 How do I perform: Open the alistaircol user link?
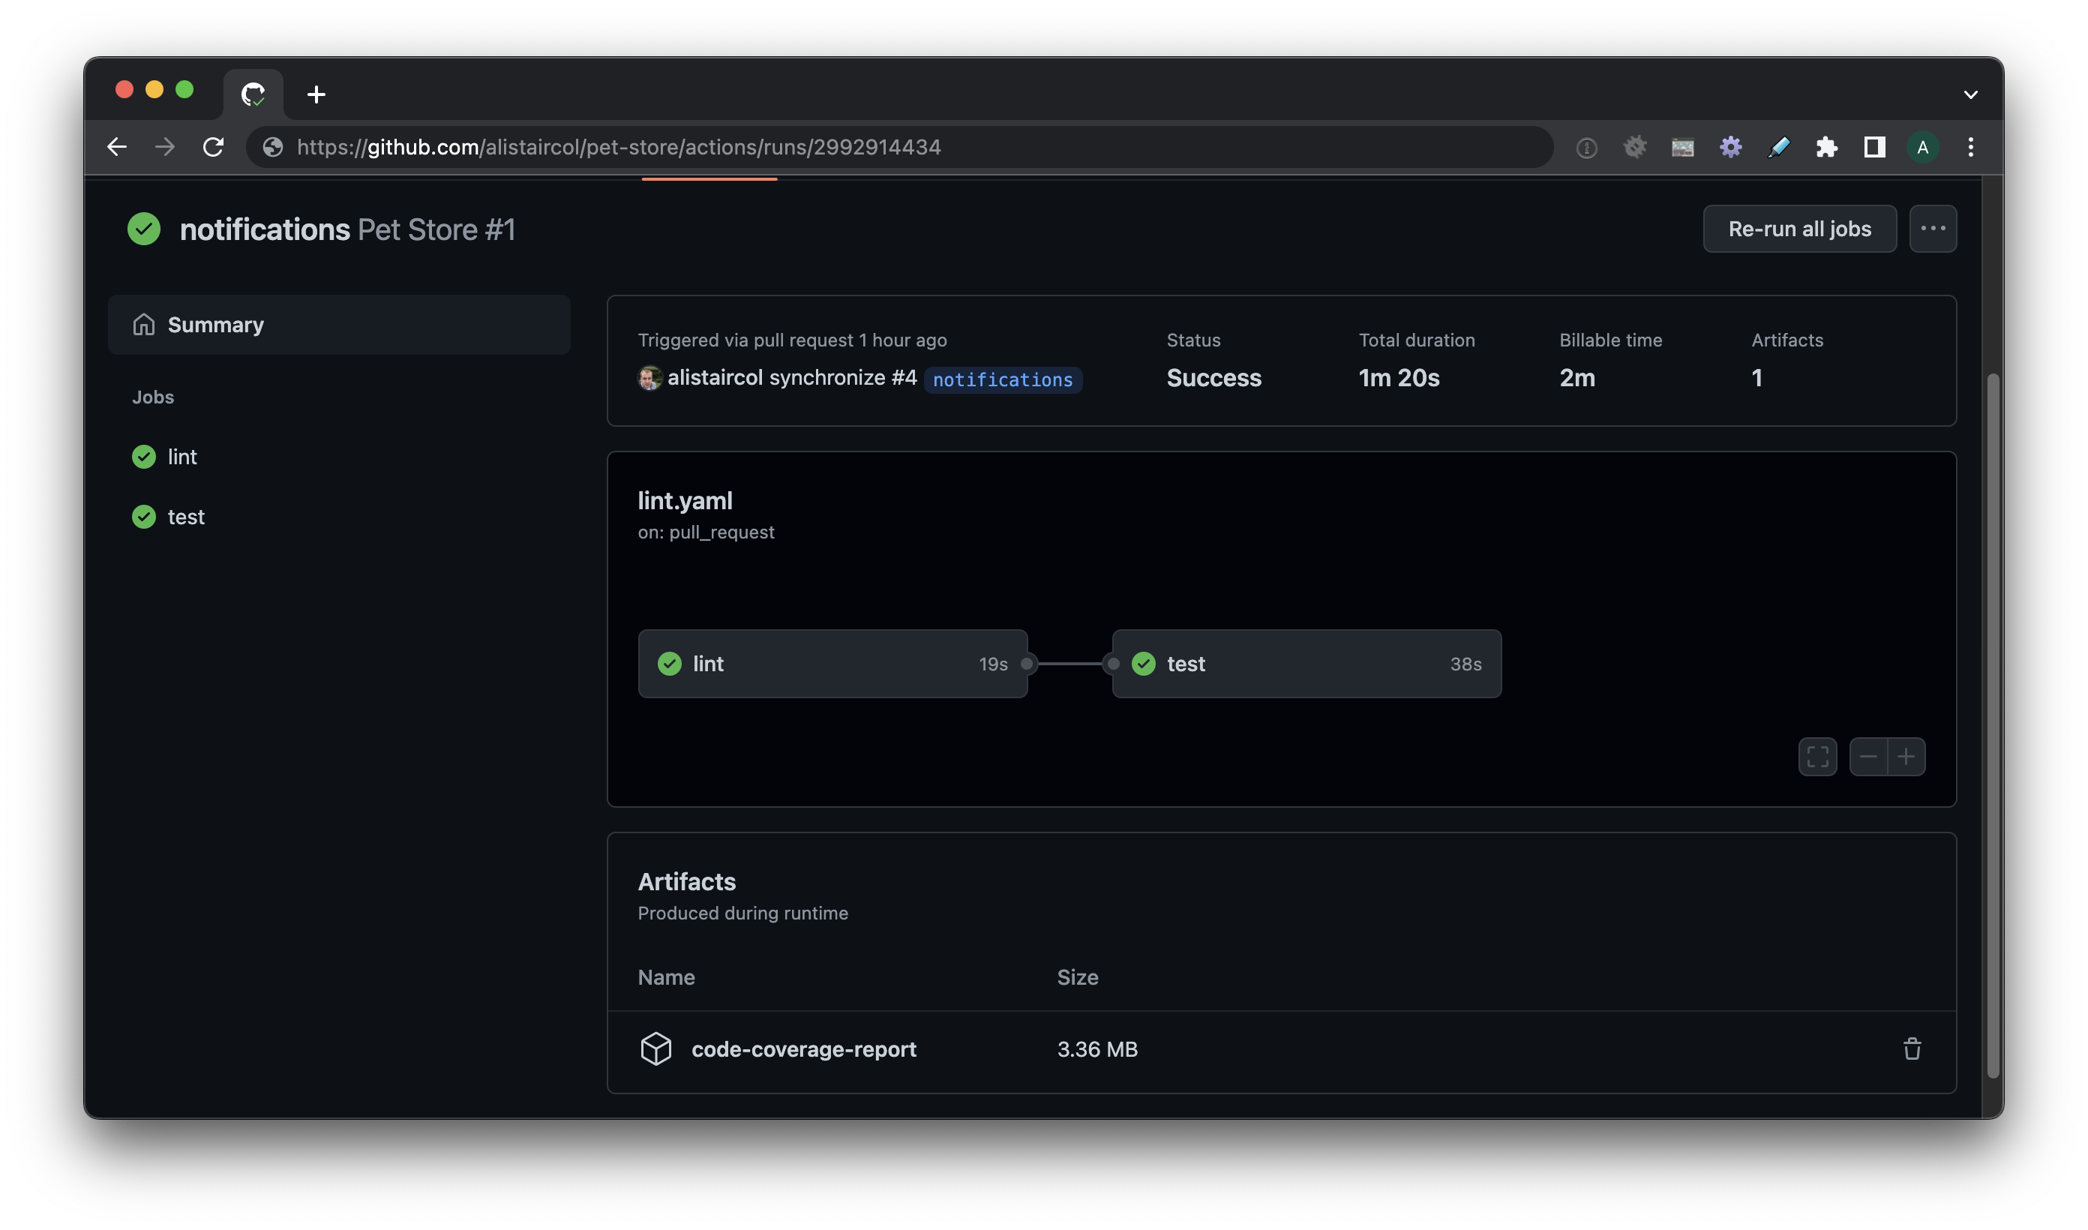pyautogui.click(x=715, y=378)
